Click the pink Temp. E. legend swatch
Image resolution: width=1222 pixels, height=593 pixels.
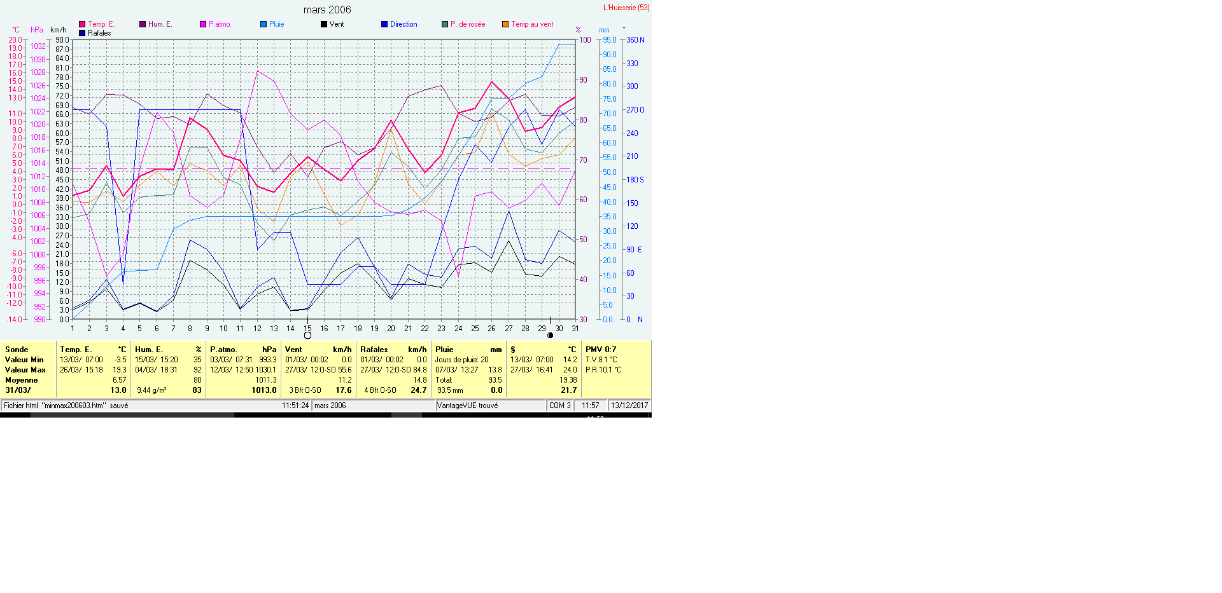(x=82, y=24)
